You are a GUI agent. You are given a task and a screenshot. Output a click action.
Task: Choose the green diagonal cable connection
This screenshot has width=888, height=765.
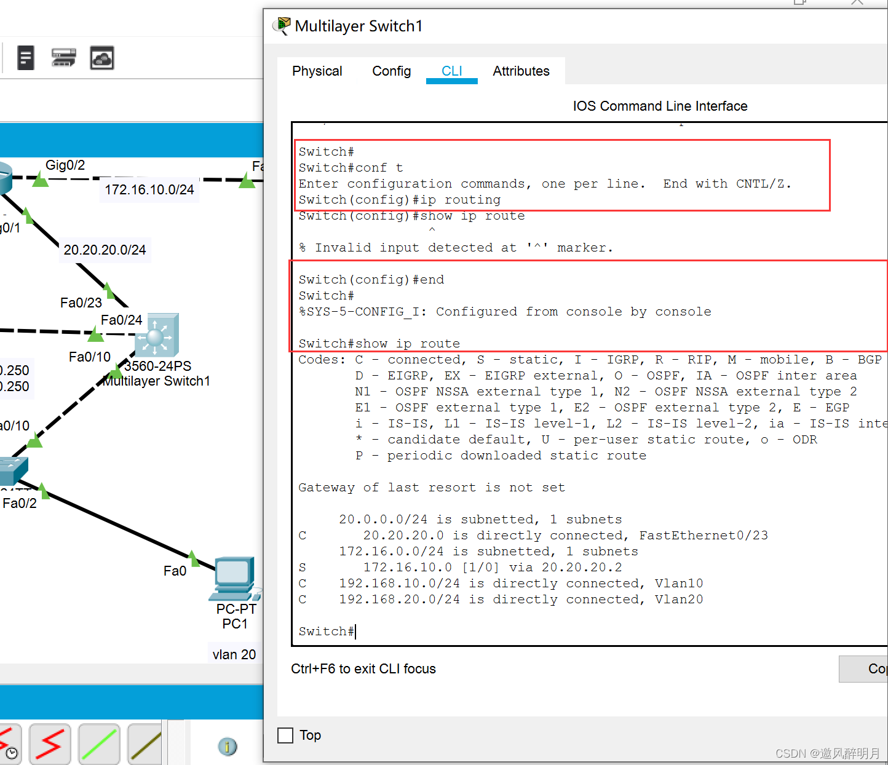click(99, 744)
